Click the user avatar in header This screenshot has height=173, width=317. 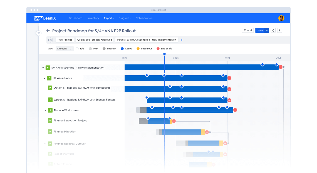281,18
